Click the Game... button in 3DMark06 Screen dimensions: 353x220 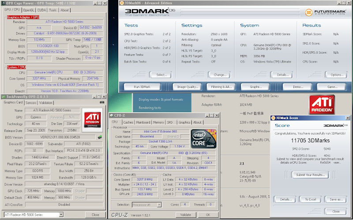click(x=331, y=87)
